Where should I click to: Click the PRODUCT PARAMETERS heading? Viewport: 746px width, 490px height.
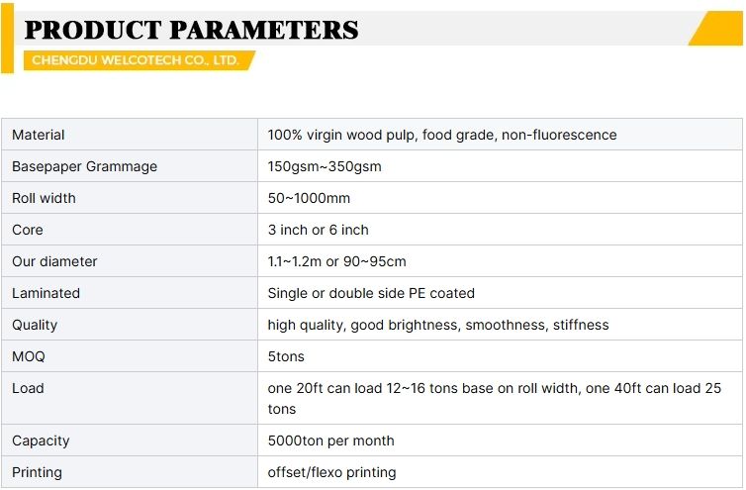pyautogui.click(x=191, y=30)
